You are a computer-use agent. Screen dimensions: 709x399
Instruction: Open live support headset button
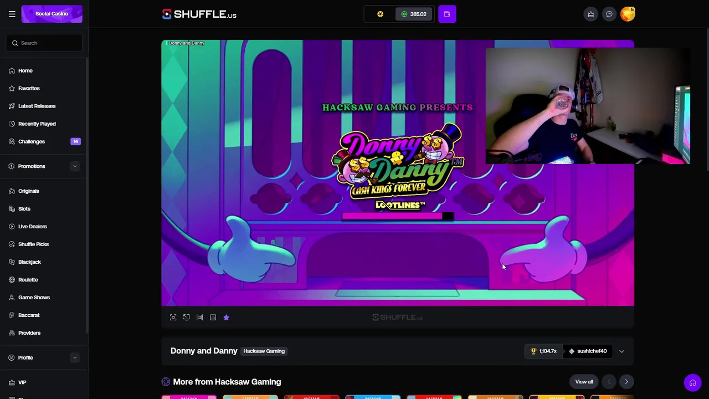692,383
